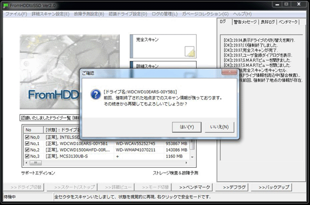Click serial number WD-WMAP41070211
Image resolution: width=310 pixels, height=205 pixels.
(135, 150)
